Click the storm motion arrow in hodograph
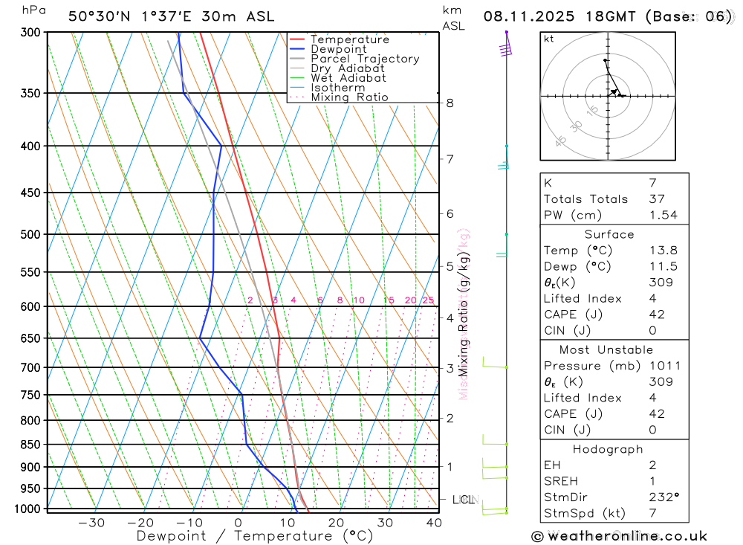 tap(614, 91)
